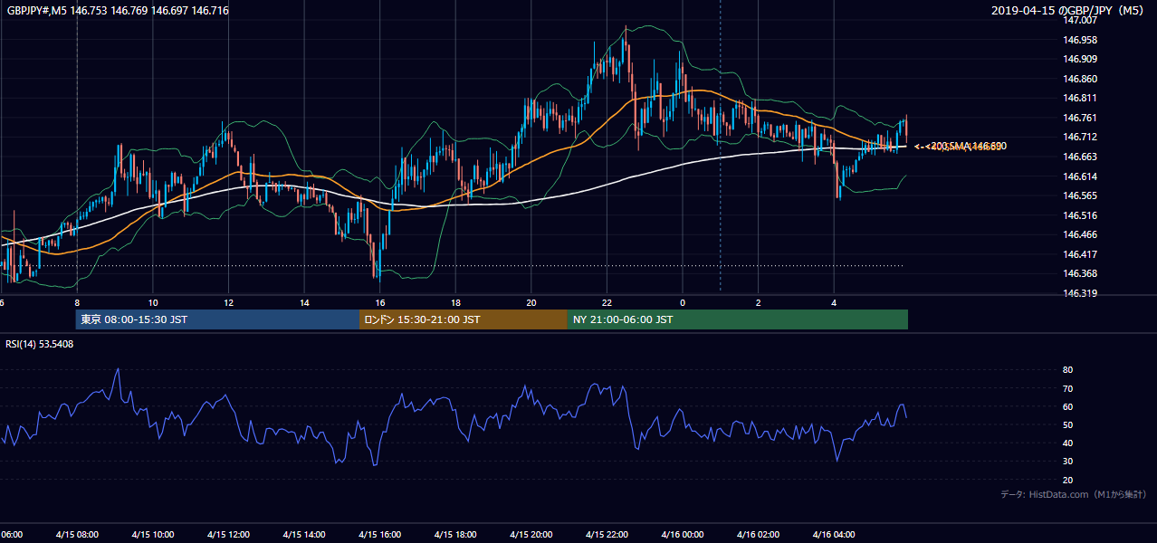Screen dimensions: 1157x543
Task: Click the 4/16 02:00 date label
Action: pyautogui.click(x=759, y=535)
